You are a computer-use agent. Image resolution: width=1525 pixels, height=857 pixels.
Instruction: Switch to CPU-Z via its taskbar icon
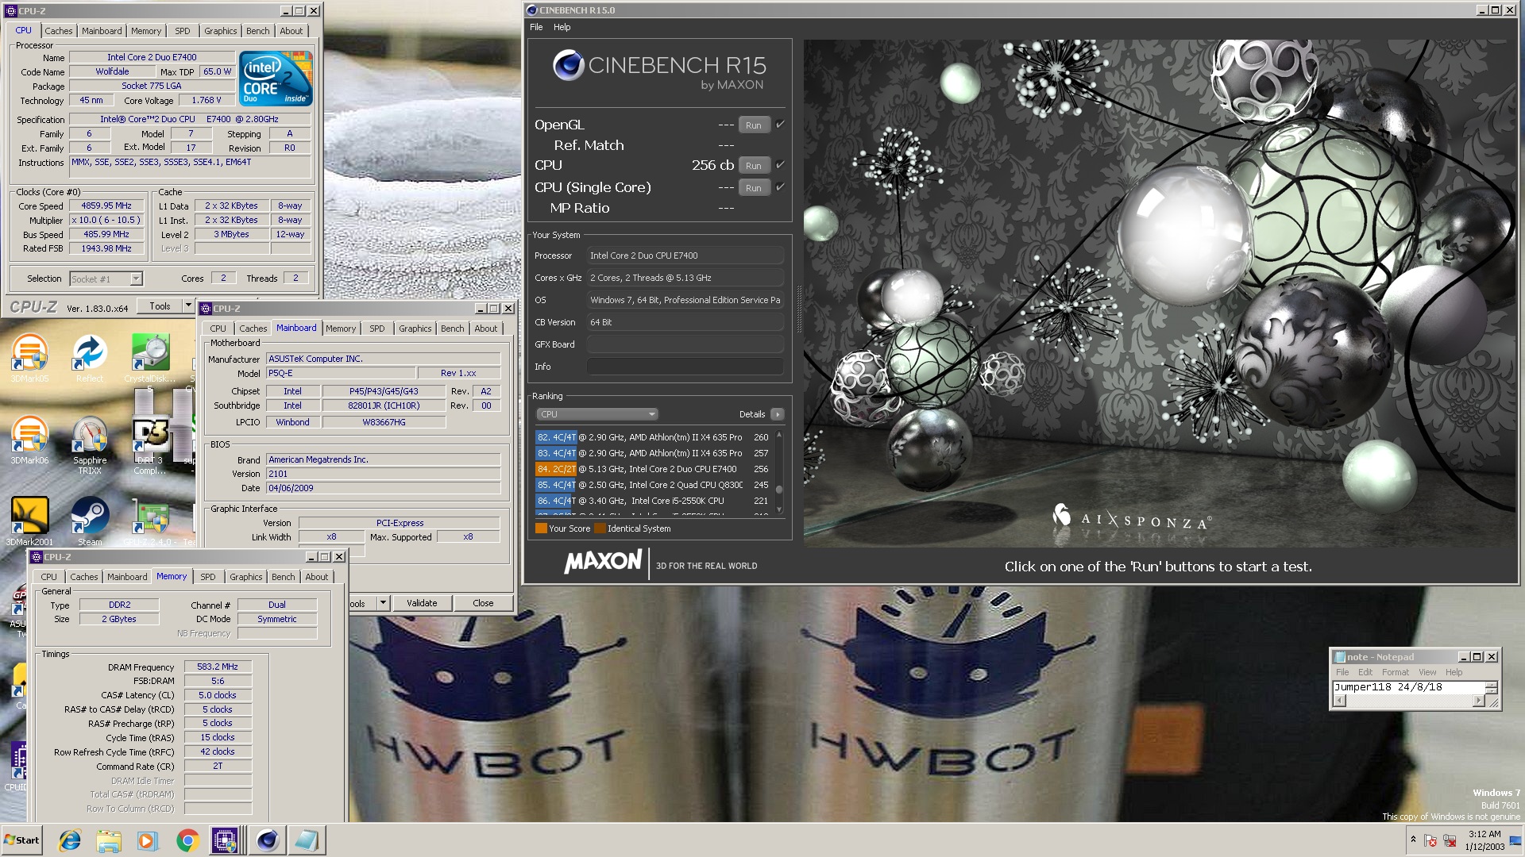point(225,840)
